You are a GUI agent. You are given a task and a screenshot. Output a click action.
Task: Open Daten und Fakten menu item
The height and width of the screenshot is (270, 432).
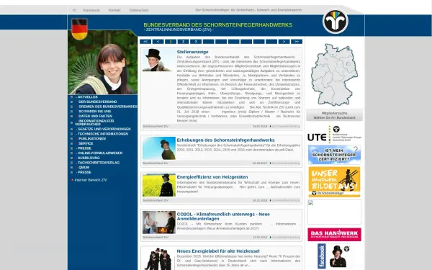pyautogui.click(x=95, y=116)
